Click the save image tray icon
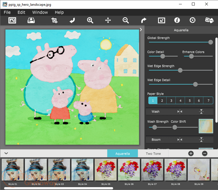This screenshot has width=218, height=190. pyautogui.click(x=31, y=20)
